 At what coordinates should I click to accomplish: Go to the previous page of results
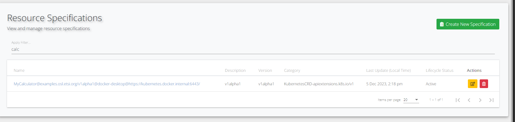[x=469, y=100]
